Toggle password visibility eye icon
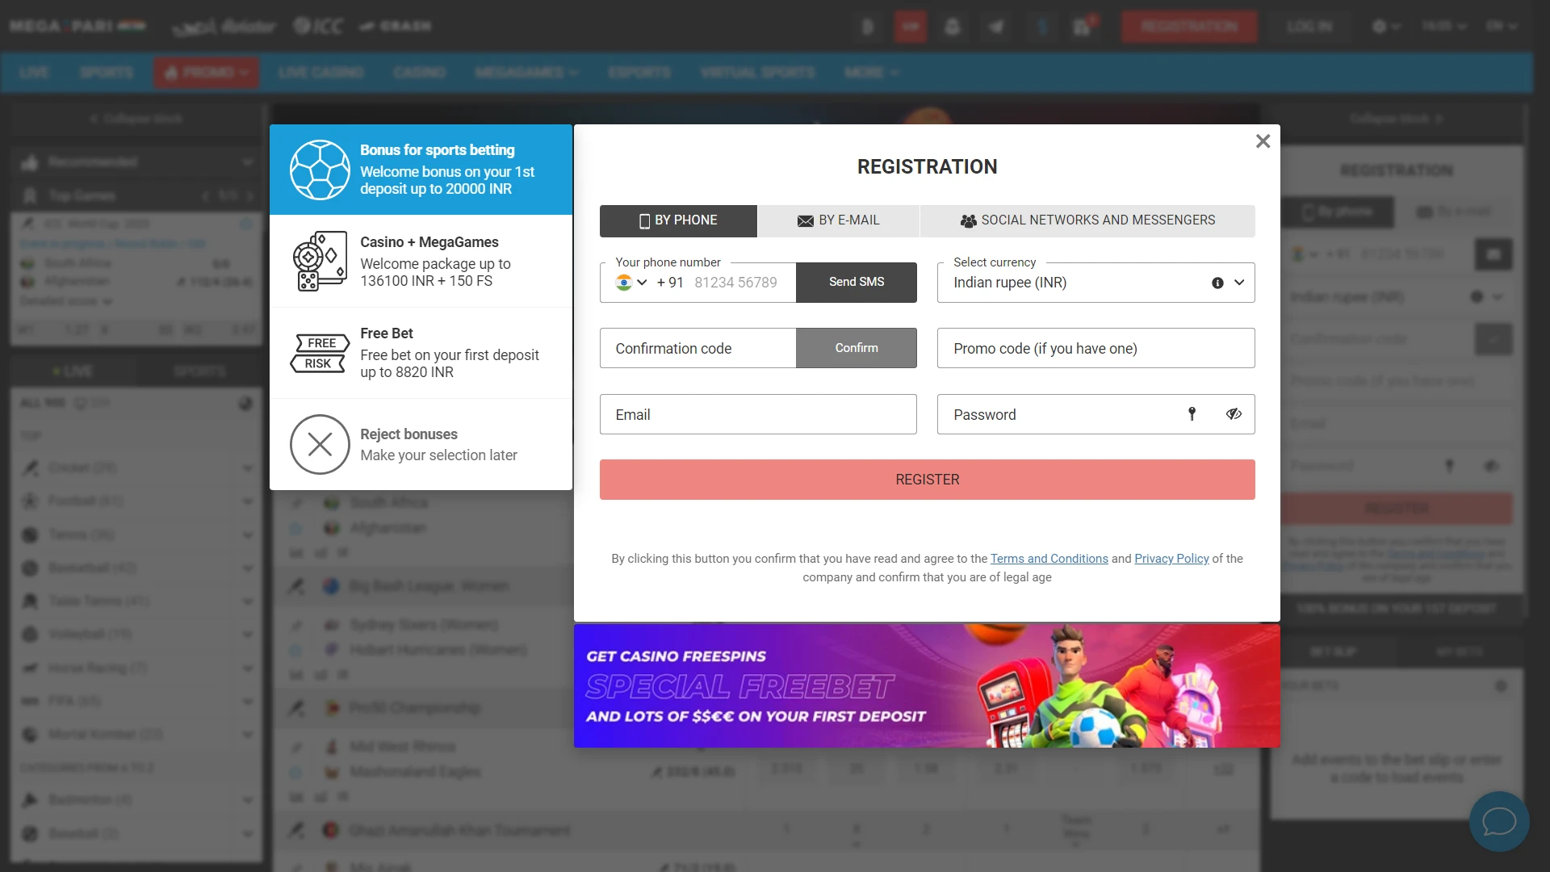1550x872 pixels. point(1233,414)
